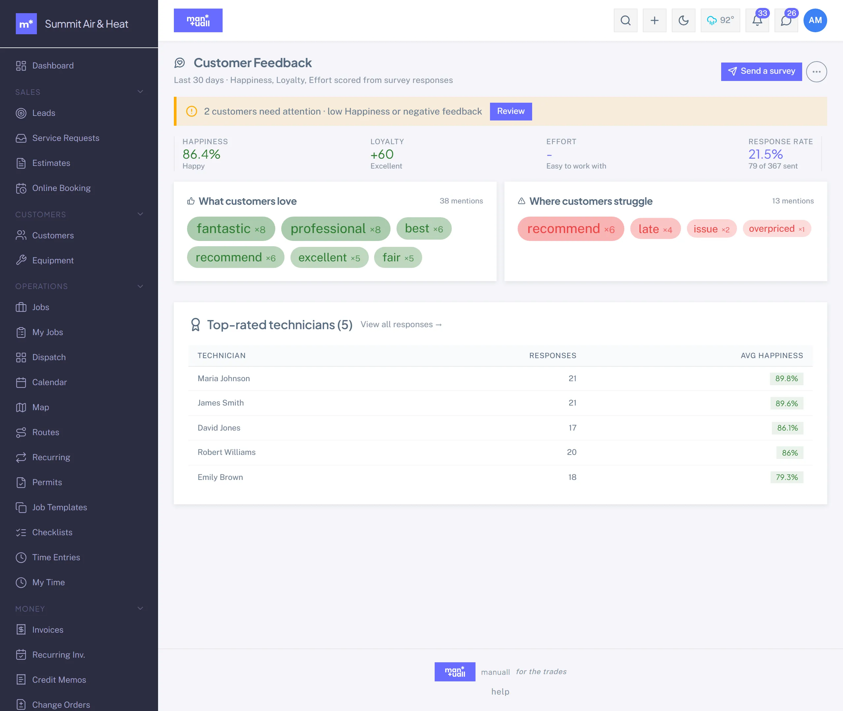
Task: Click the Routes icon in sidebar
Action: tap(21, 433)
